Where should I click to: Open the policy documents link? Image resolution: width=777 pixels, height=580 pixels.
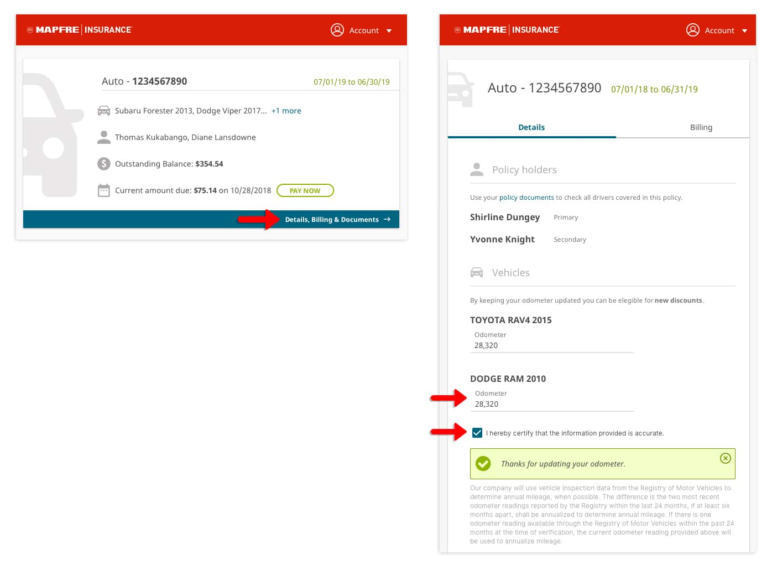tap(526, 198)
